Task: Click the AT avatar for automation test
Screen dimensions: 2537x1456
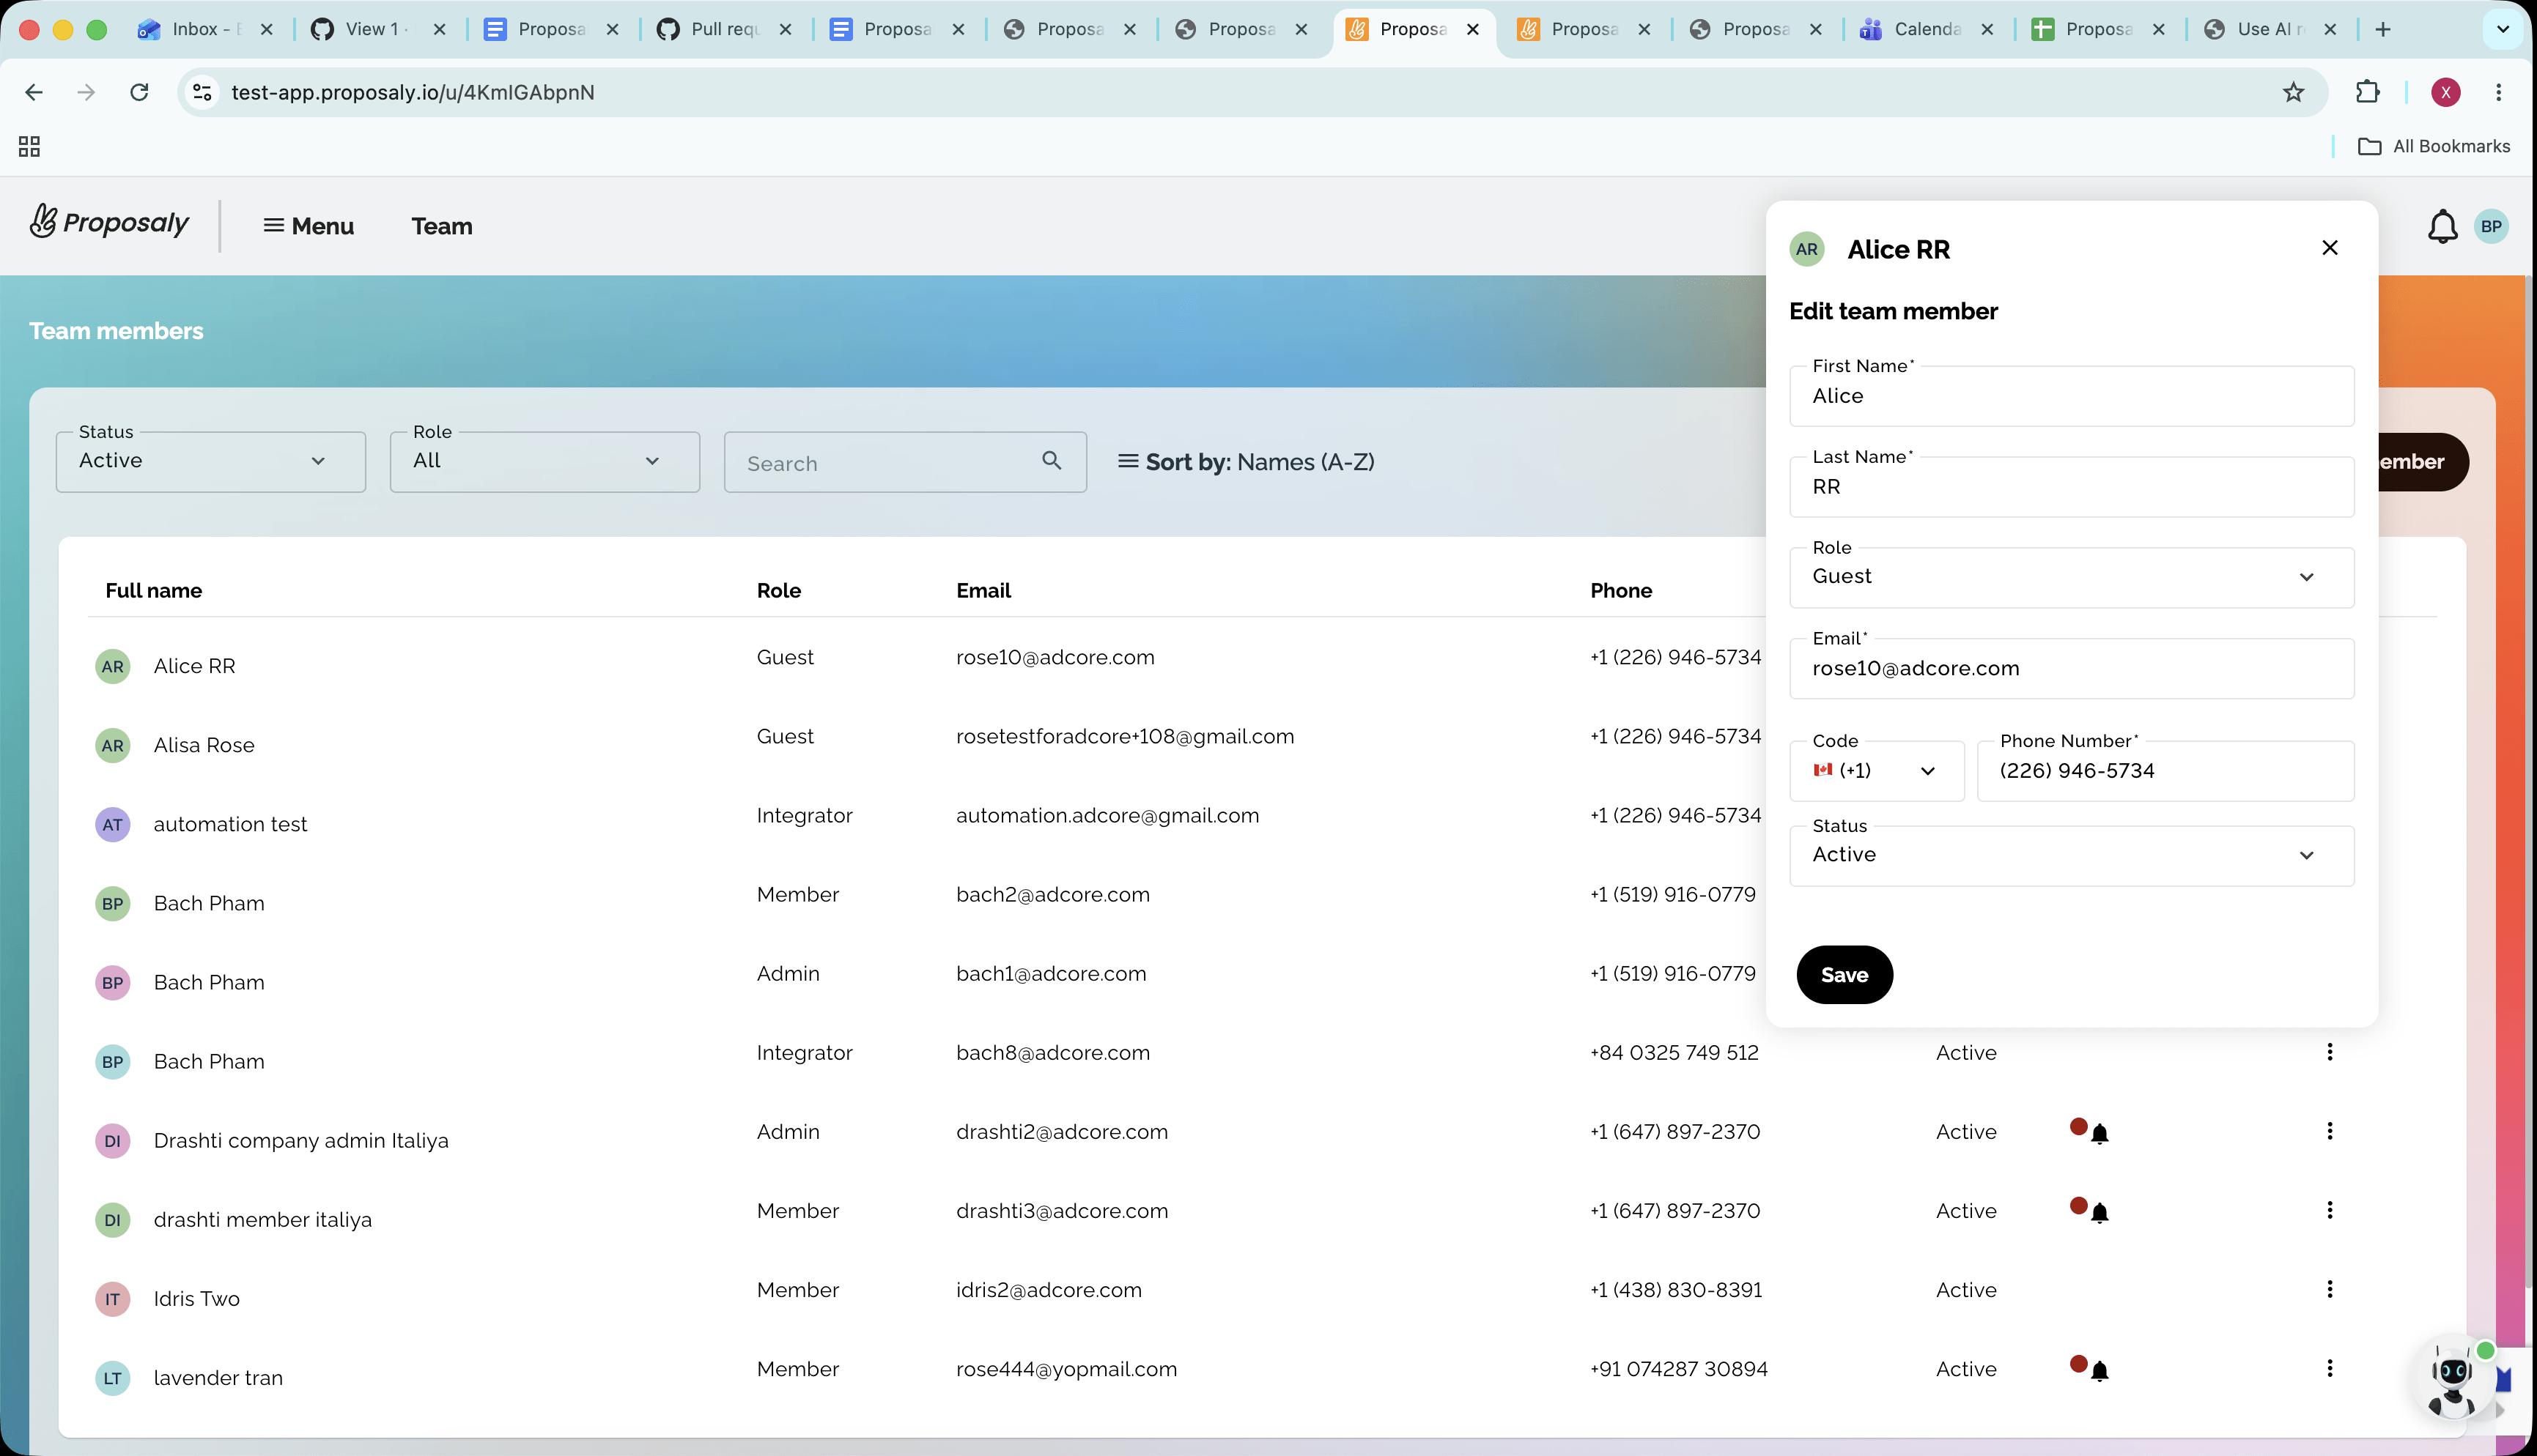Action: (113, 825)
